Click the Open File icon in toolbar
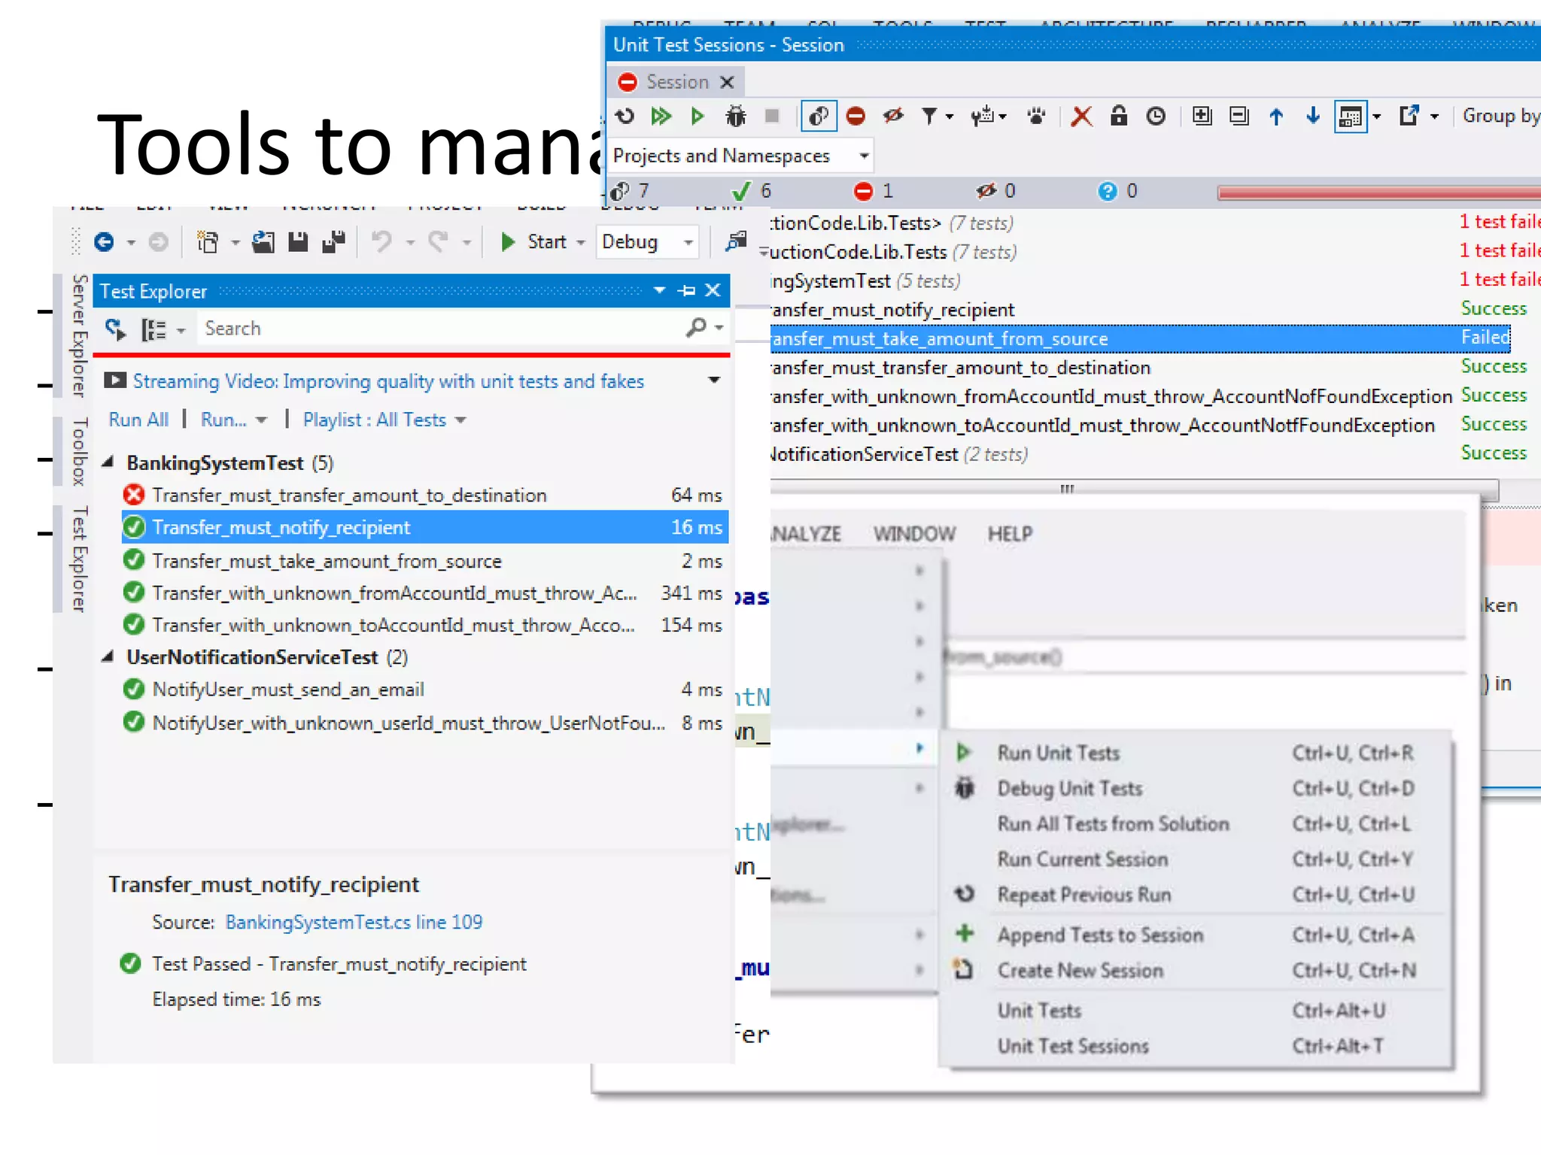 (263, 242)
